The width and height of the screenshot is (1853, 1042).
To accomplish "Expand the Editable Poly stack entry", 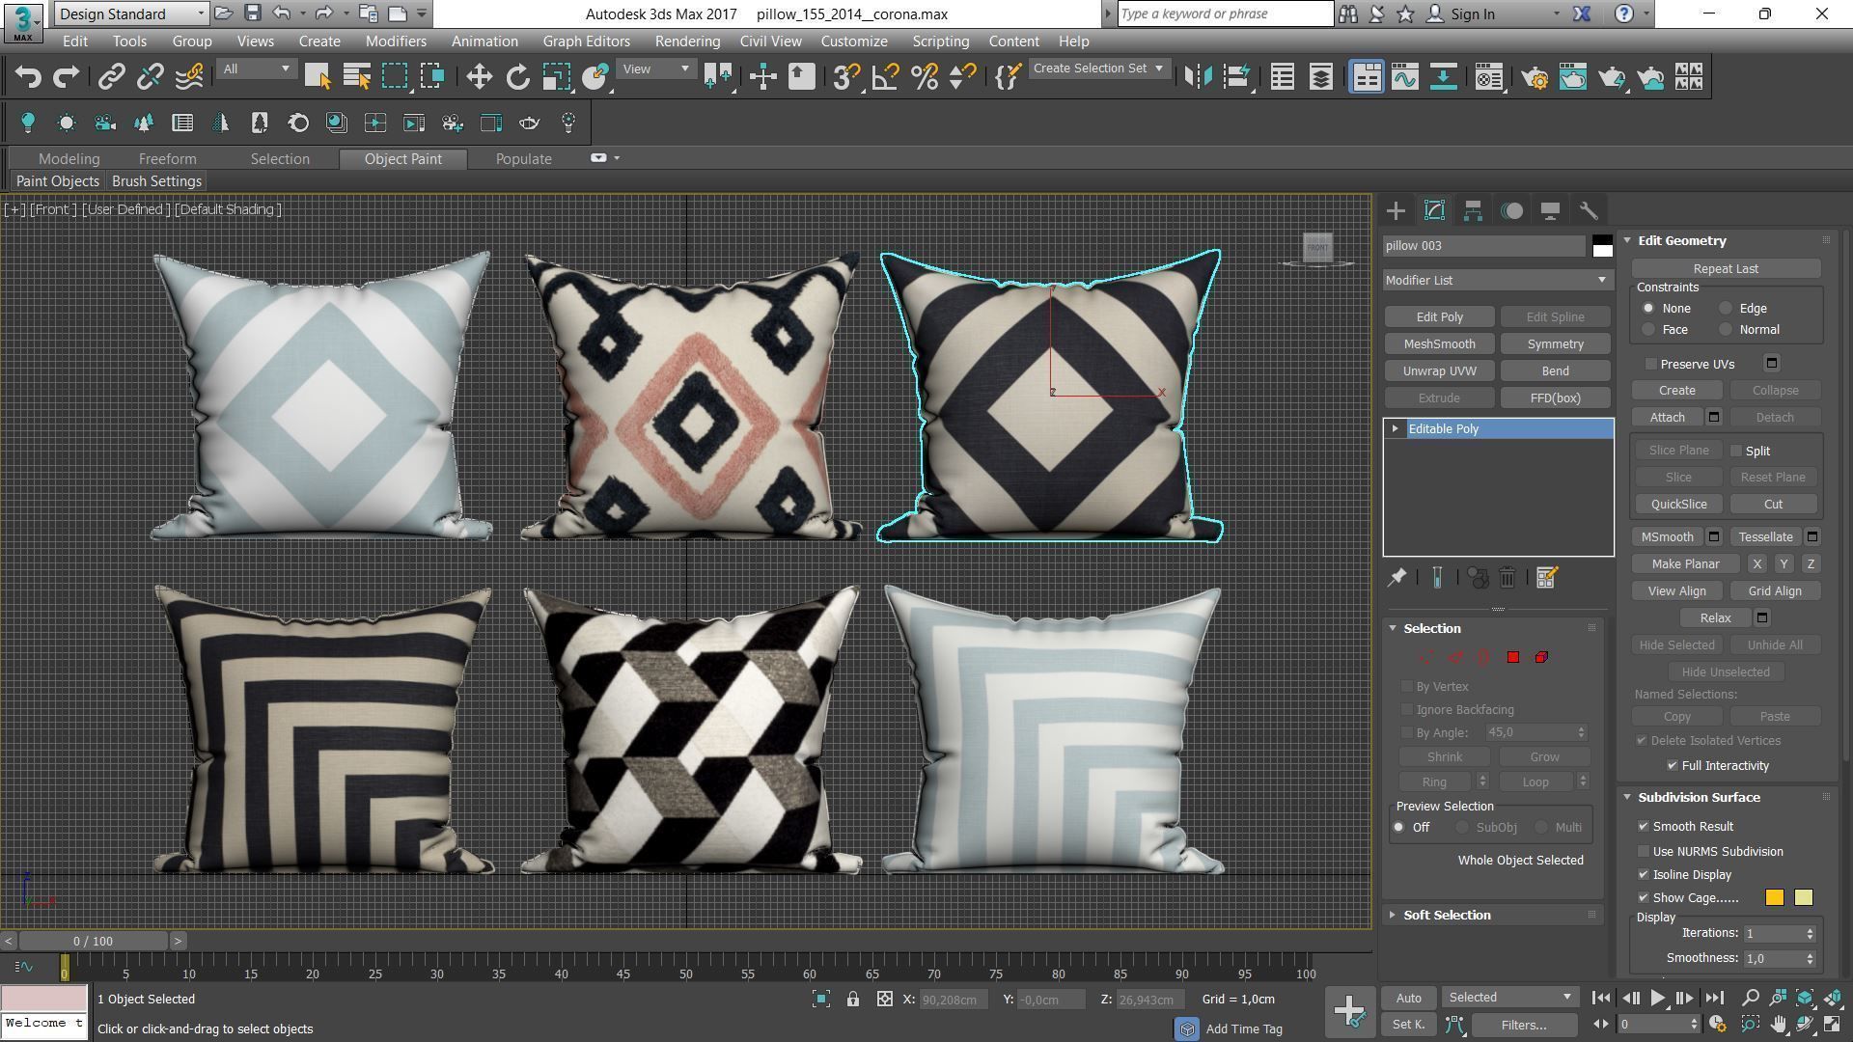I will pos(1396,428).
